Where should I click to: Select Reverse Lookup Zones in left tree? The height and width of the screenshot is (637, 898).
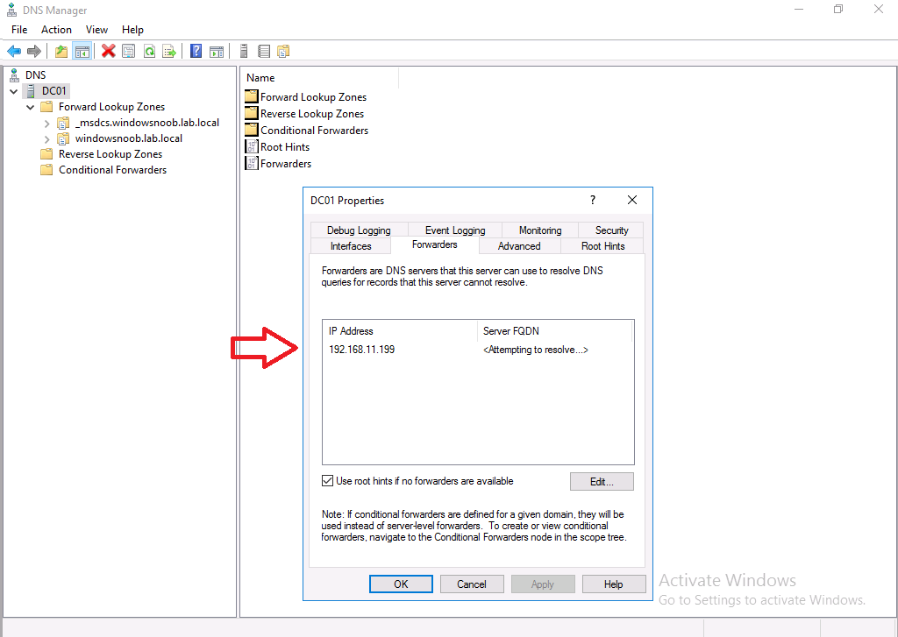[x=110, y=154]
